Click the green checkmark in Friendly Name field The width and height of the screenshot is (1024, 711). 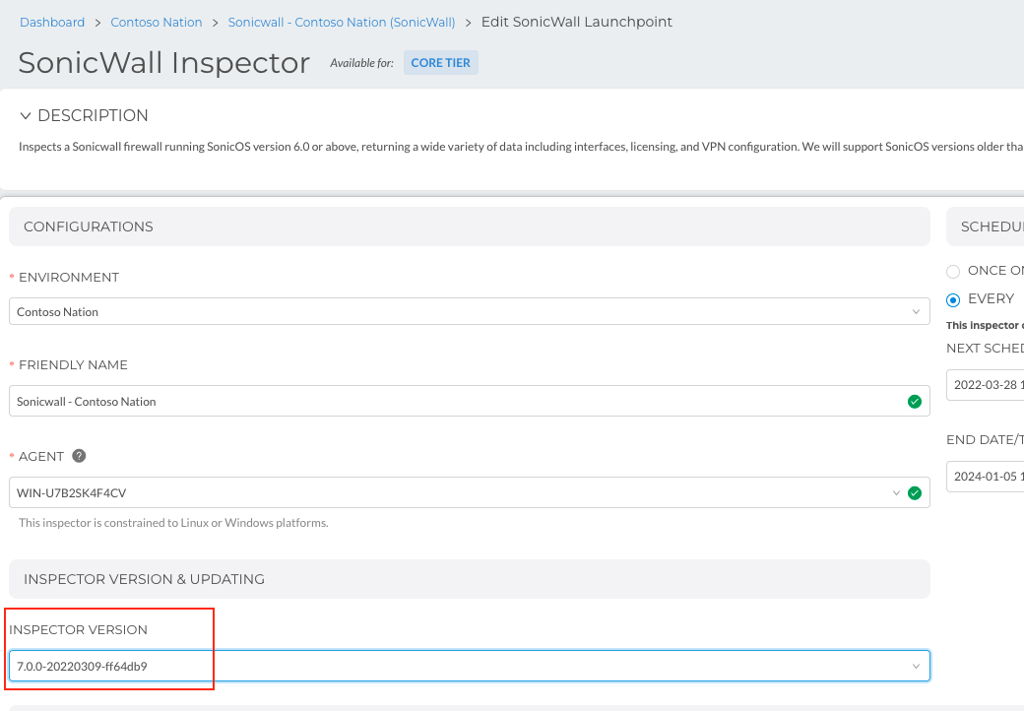tap(915, 402)
